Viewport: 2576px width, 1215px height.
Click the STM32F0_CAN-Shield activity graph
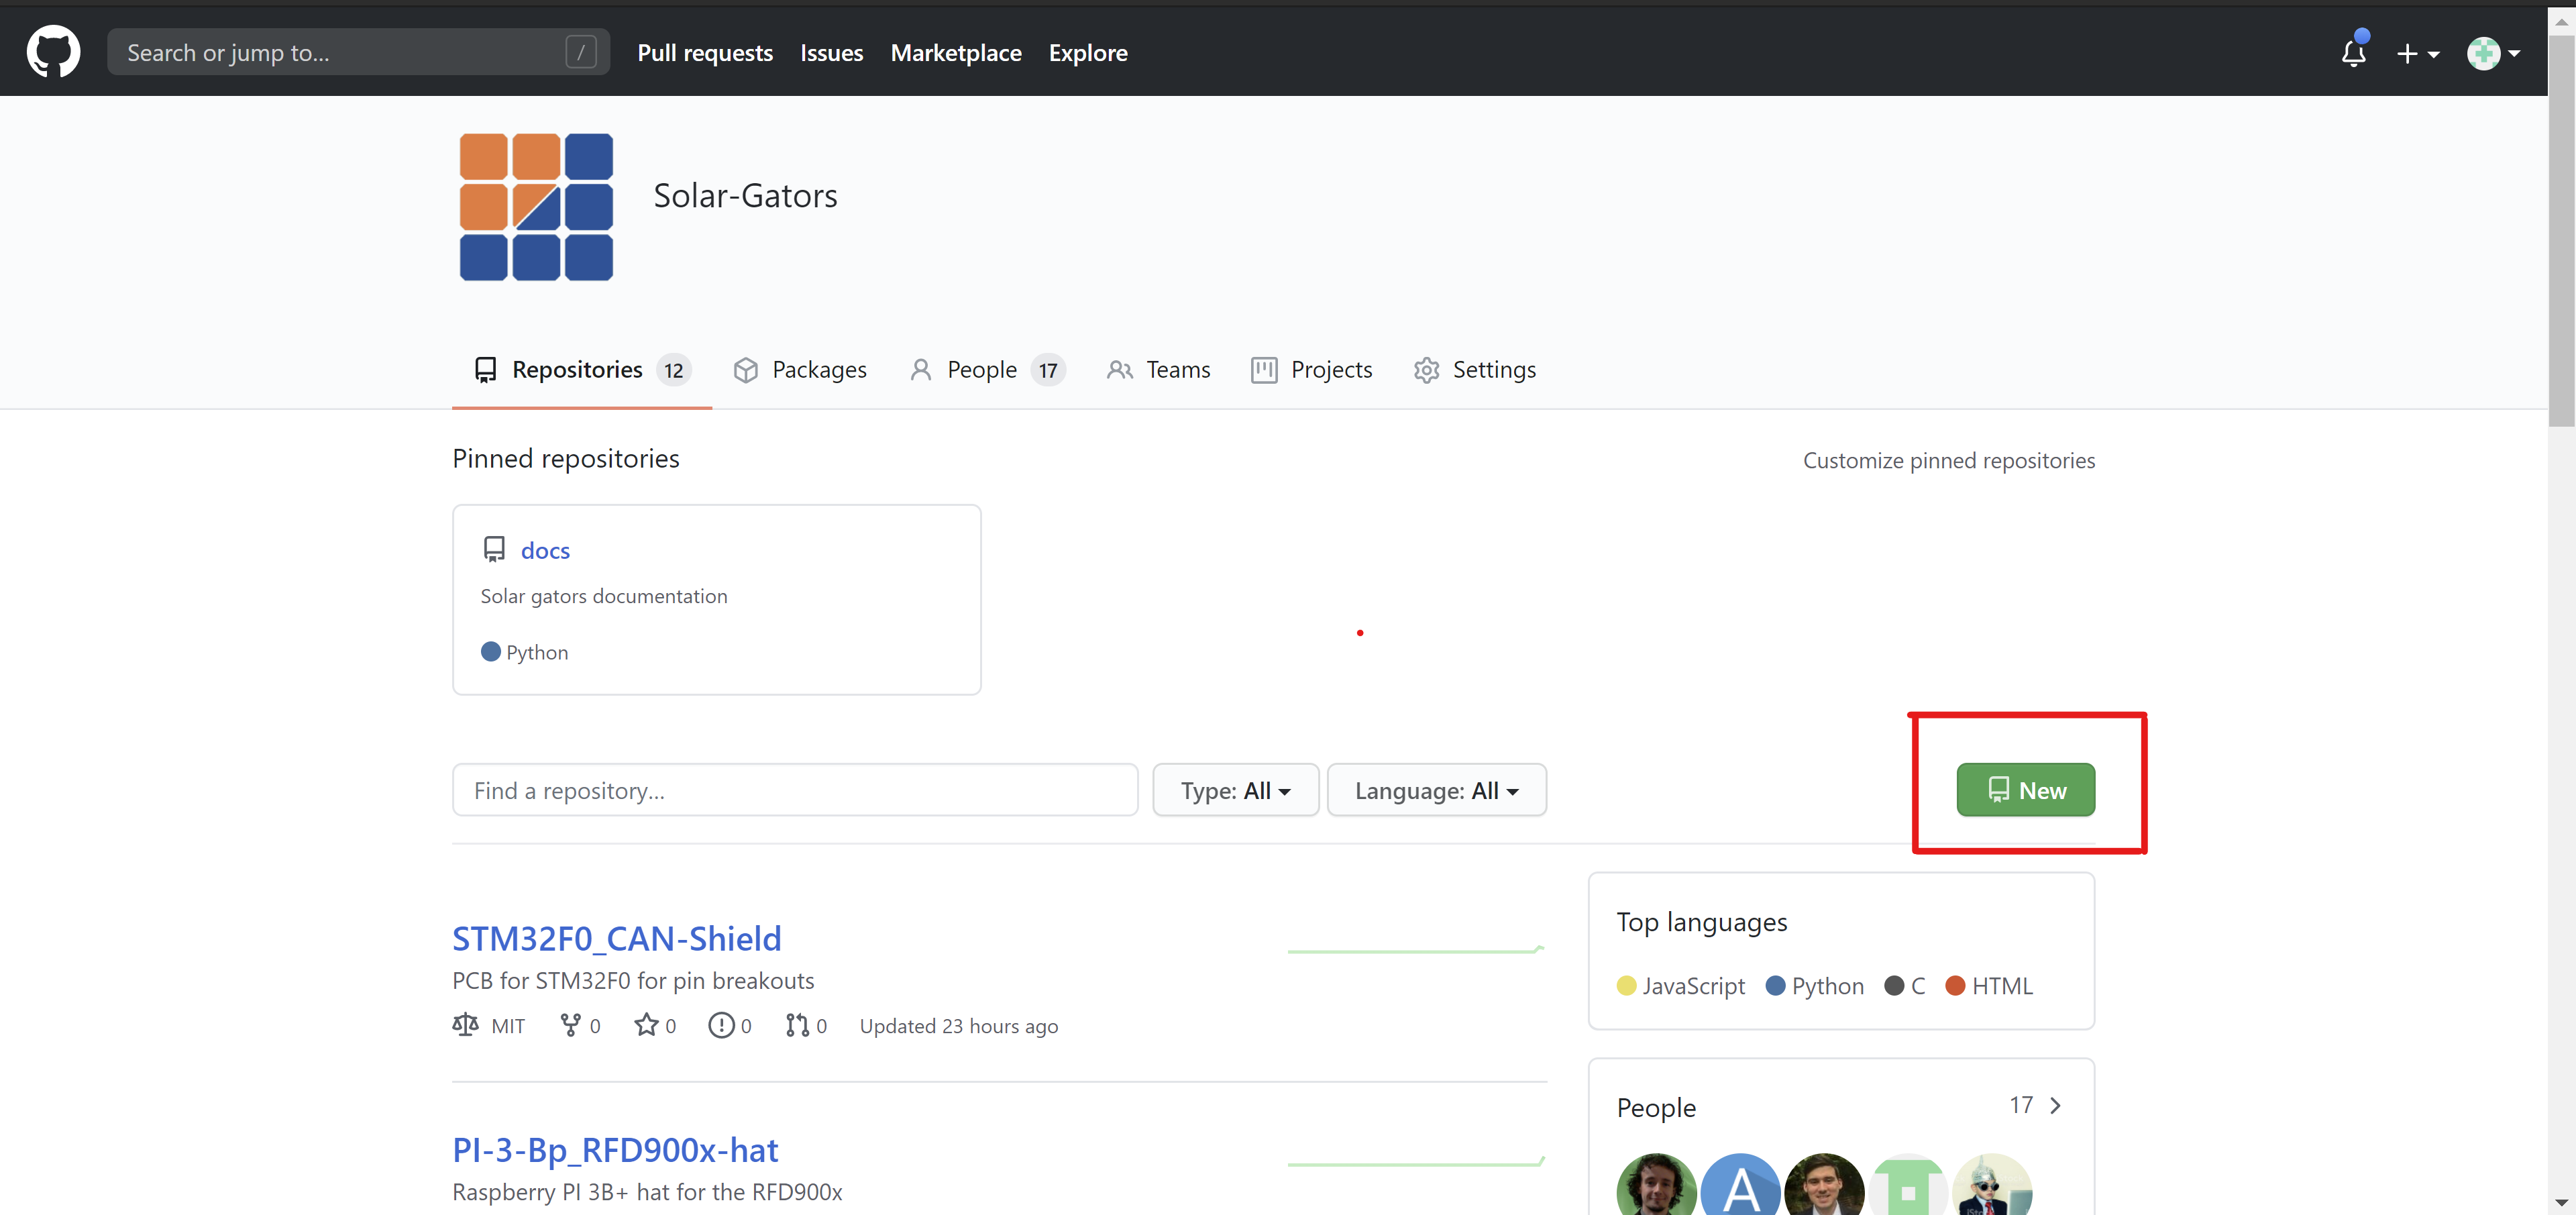1416,949
